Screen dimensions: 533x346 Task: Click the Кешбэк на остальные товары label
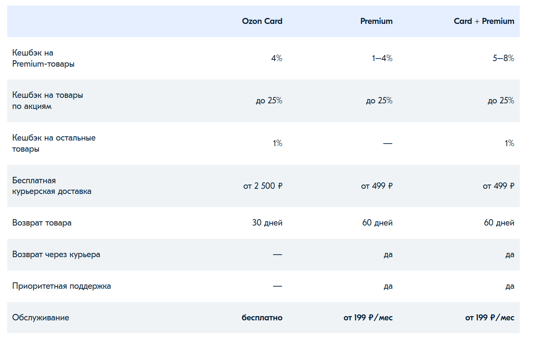(x=54, y=144)
